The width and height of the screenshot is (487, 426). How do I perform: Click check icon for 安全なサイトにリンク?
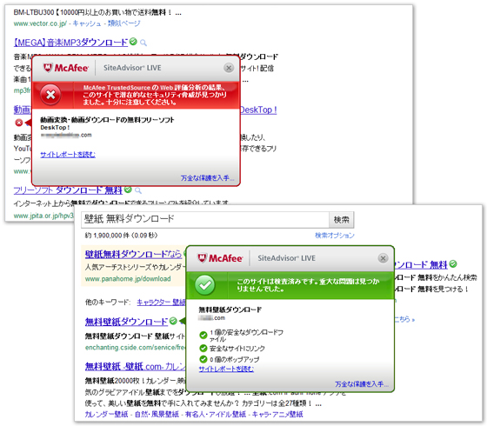[x=203, y=348]
